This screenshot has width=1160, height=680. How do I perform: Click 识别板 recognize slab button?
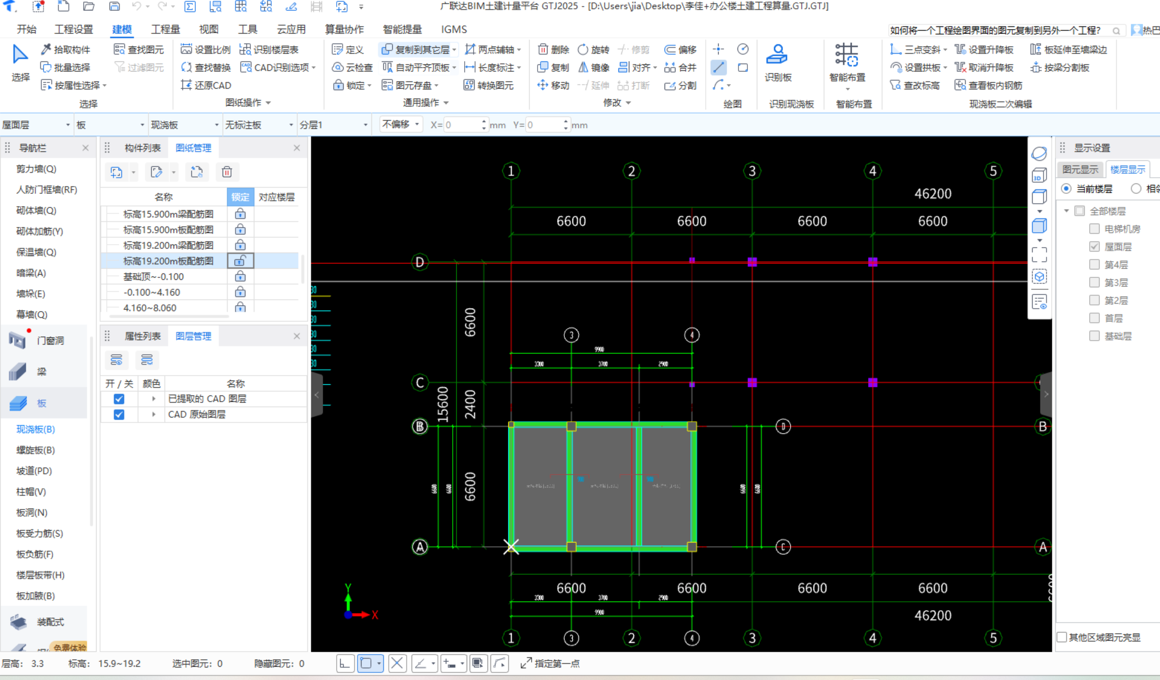777,62
